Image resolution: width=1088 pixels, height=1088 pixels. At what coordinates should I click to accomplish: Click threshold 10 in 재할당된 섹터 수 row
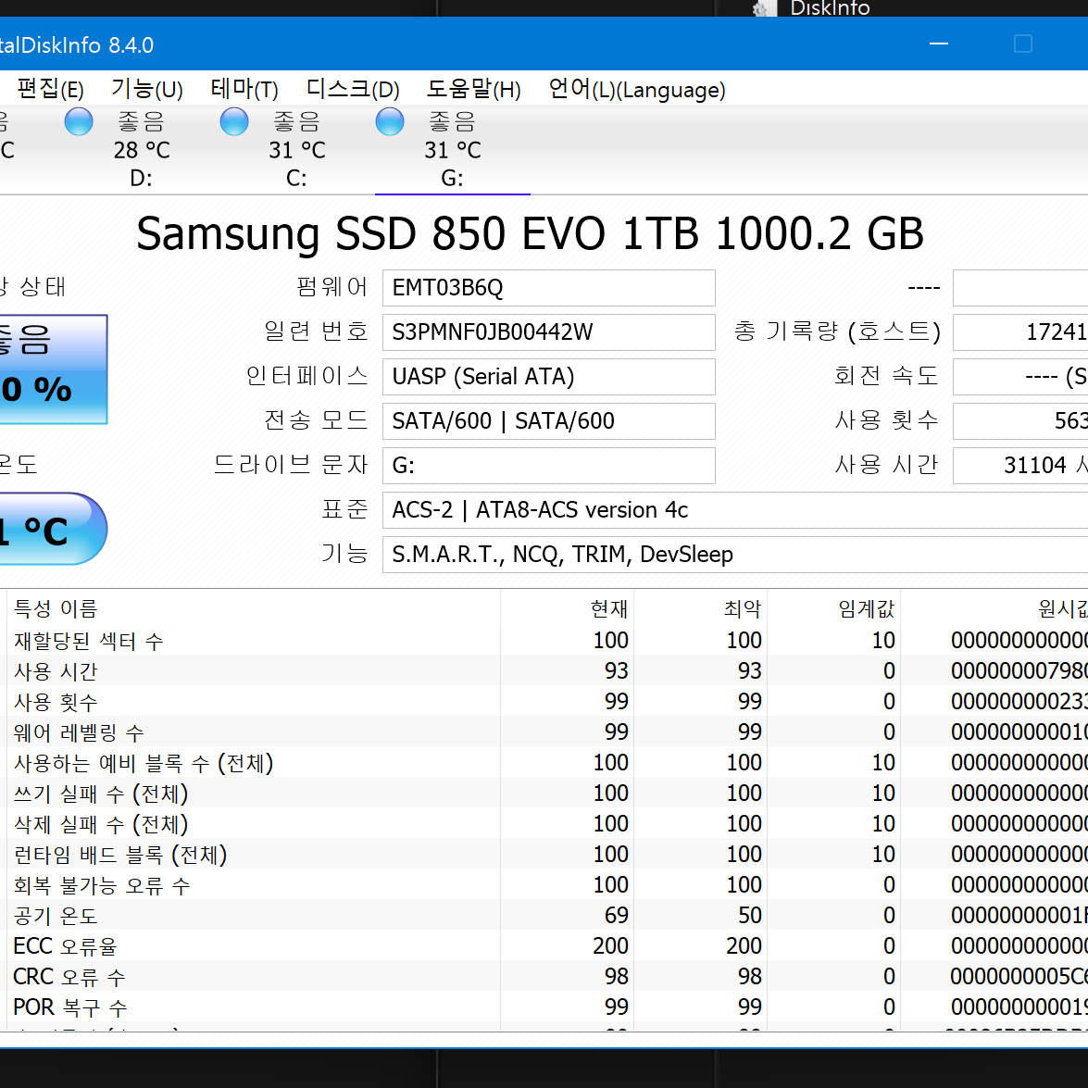[x=883, y=641]
